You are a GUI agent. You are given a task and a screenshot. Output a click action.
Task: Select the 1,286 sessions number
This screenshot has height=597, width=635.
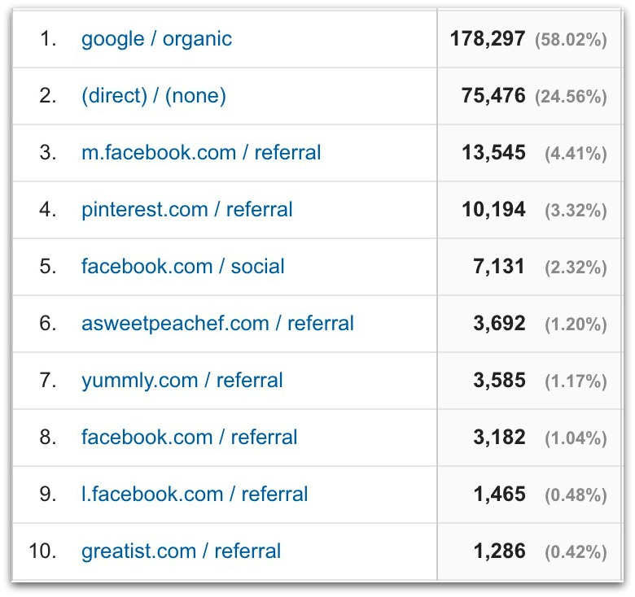498,551
